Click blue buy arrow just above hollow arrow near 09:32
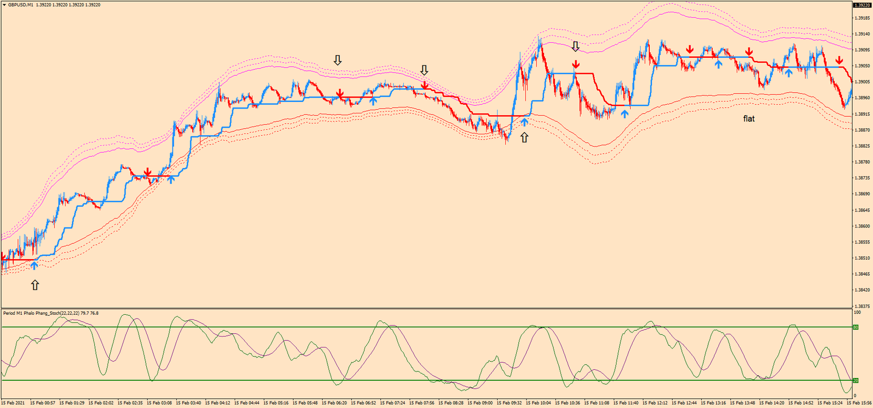The width and height of the screenshot is (873, 408). click(x=524, y=122)
